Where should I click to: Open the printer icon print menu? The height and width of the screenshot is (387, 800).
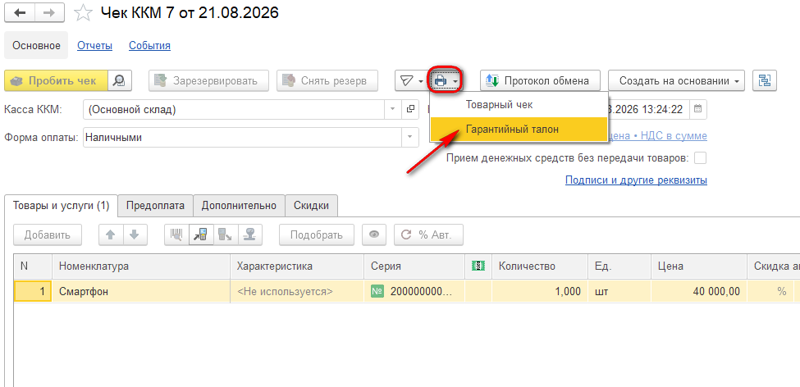click(x=446, y=81)
